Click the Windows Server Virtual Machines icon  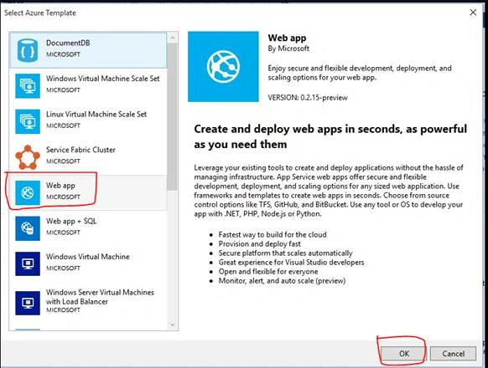[x=28, y=303]
